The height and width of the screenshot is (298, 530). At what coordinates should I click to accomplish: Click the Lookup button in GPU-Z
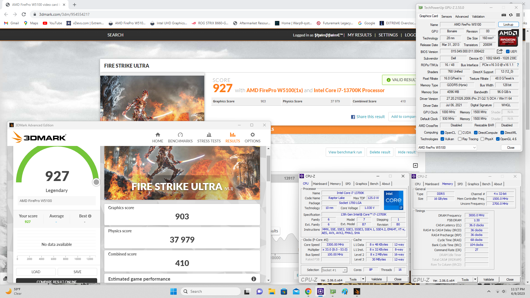(x=508, y=25)
